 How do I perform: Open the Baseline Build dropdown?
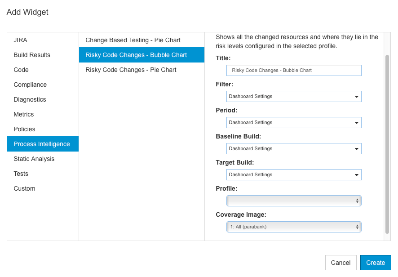pyautogui.click(x=294, y=149)
